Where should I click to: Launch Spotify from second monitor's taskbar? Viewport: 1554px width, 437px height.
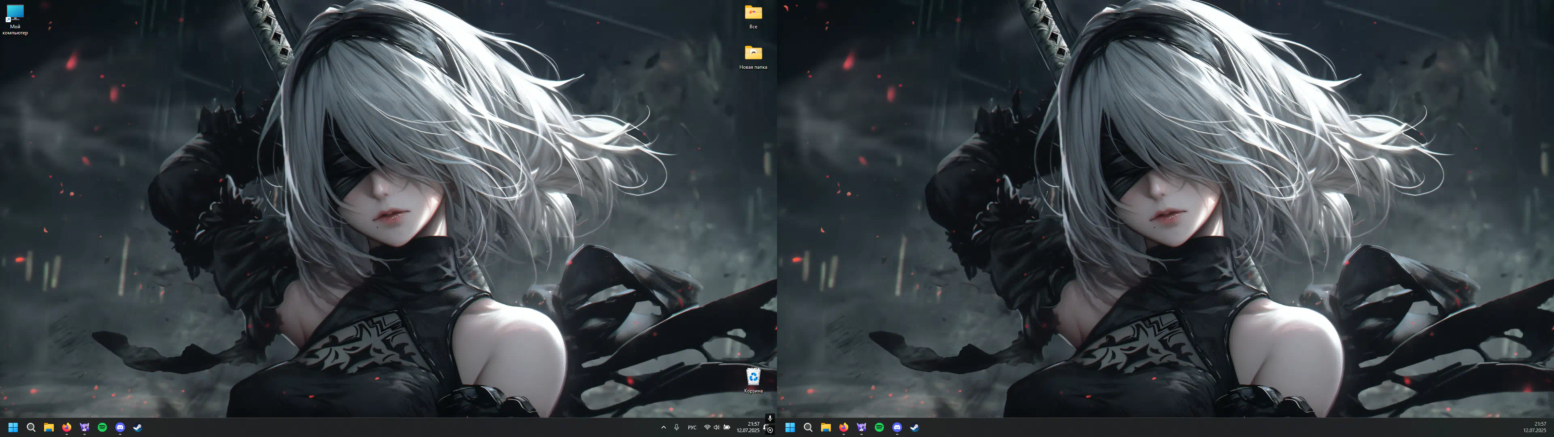(x=879, y=427)
